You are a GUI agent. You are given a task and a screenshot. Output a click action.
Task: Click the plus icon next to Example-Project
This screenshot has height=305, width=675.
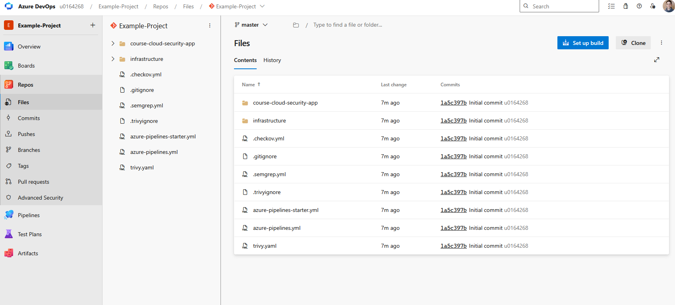click(x=93, y=25)
